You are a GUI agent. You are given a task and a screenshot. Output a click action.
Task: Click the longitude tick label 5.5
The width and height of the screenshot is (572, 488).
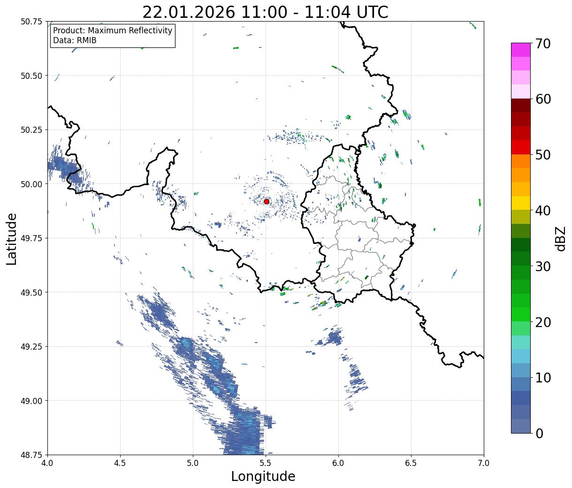(x=266, y=463)
